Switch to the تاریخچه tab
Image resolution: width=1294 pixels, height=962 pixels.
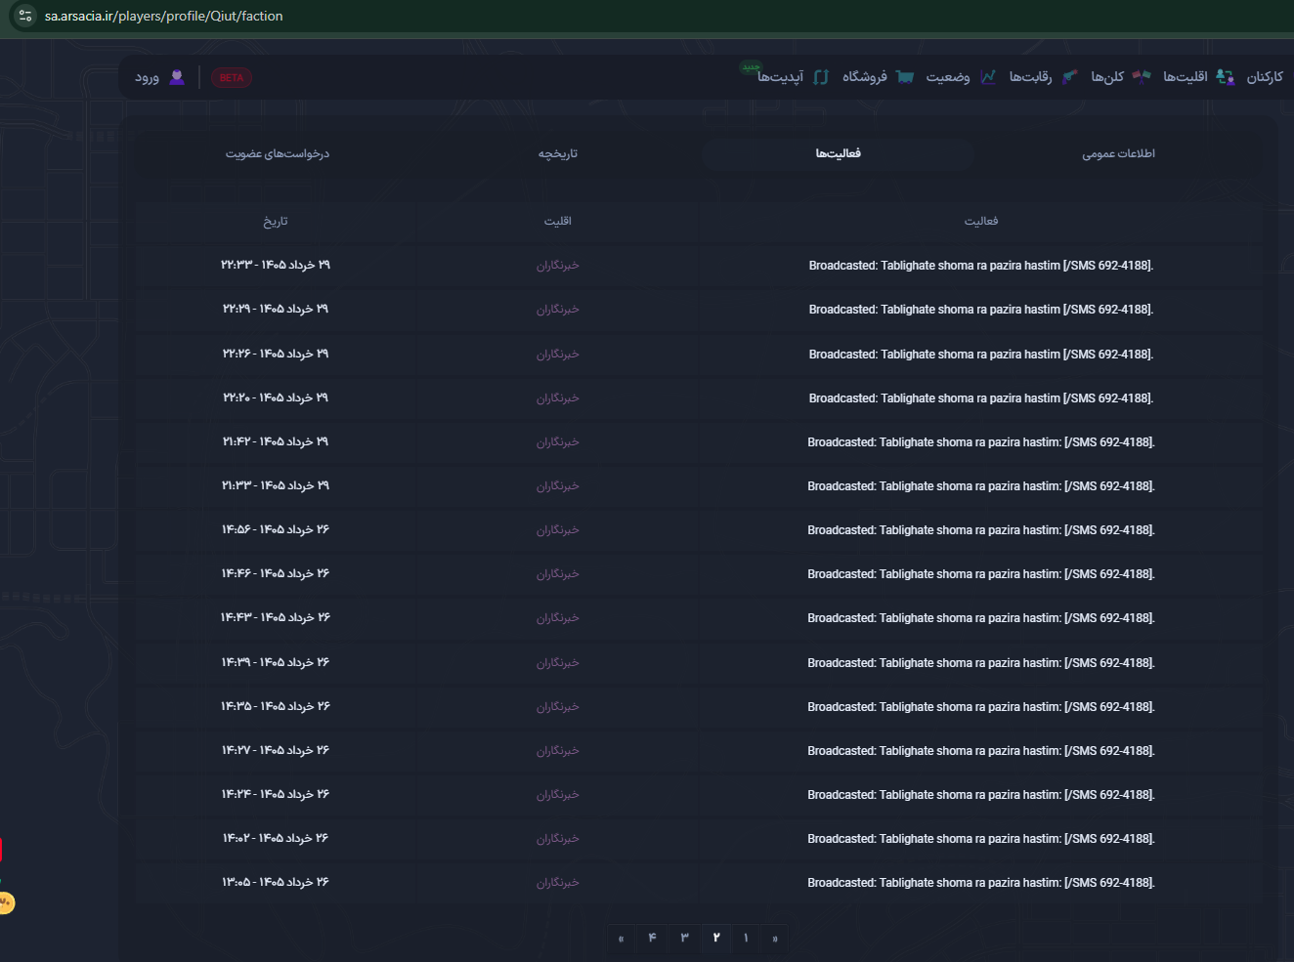[558, 153]
